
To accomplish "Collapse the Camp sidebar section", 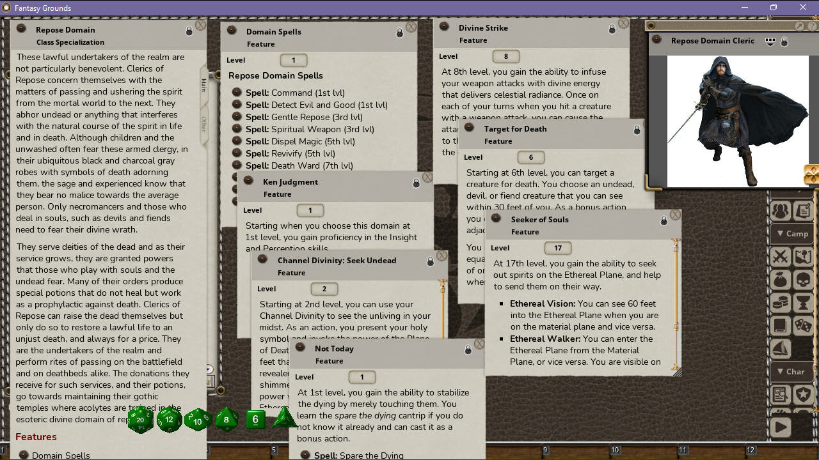I will 792,233.
